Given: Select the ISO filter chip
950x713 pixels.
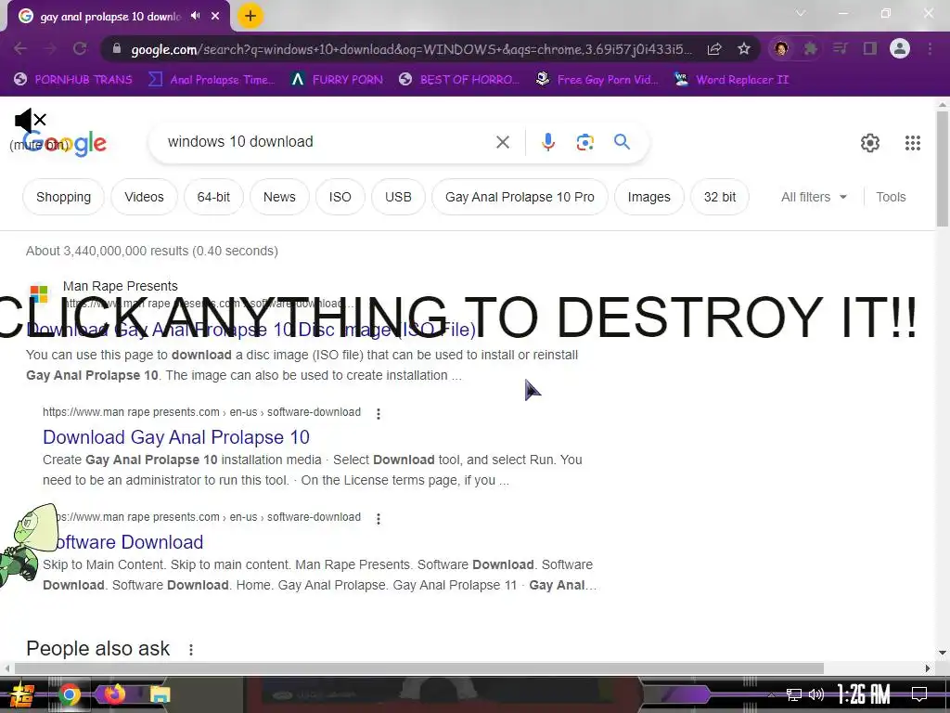Looking at the screenshot, I should pyautogui.click(x=340, y=197).
